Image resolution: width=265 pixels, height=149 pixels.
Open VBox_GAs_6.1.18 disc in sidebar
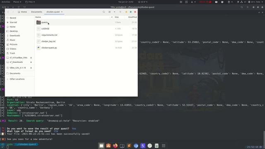pyautogui.click(x=17, y=68)
